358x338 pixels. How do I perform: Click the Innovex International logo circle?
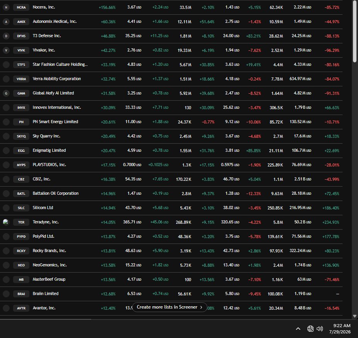pyautogui.click(x=6, y=108)
